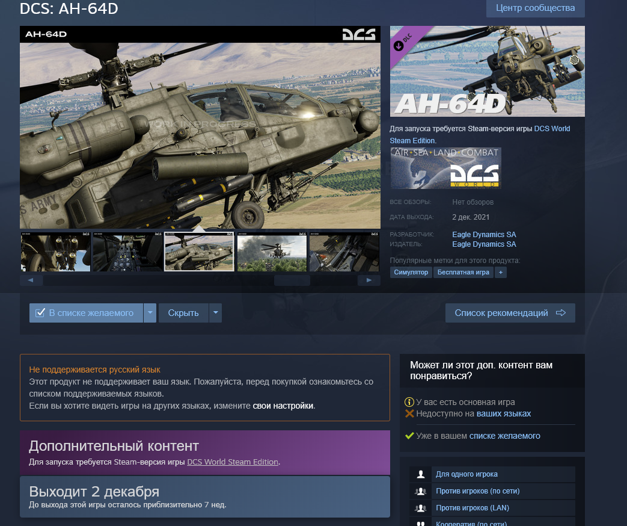
Task: Open свои настройки language settings link
Action: point(283,406)
